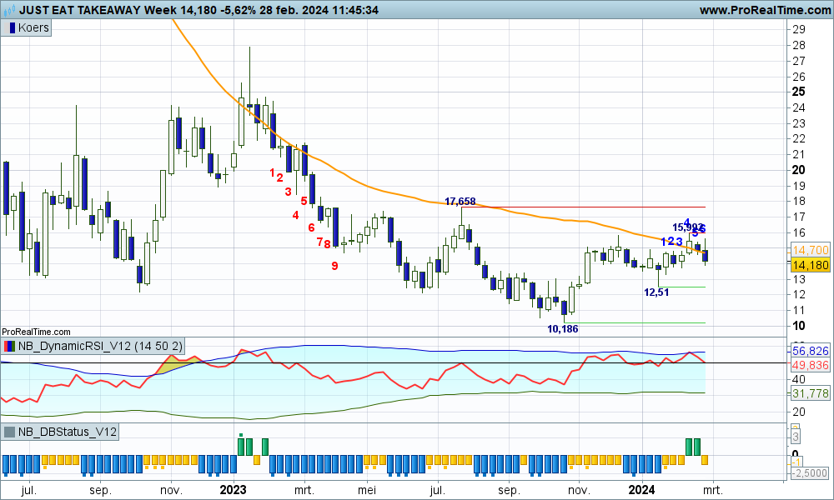Viewport: 834px width, 500px height.
Task: Select the orange moving average tag 14,700
Action: click(x=809, y=250)
